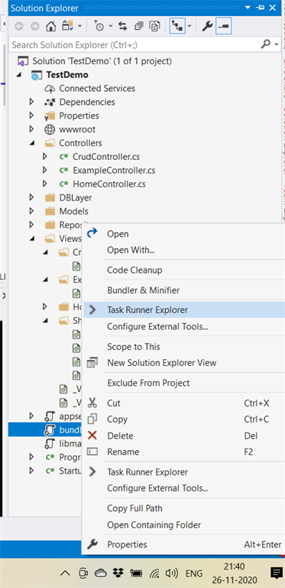This screenshot has height=588, width=285.
Task: Choose Delete from the context menu
Action: 120,436
